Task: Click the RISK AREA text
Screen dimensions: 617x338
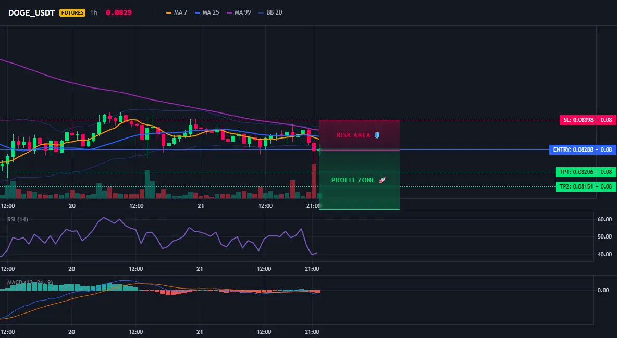Action: [x=353, y=135]
